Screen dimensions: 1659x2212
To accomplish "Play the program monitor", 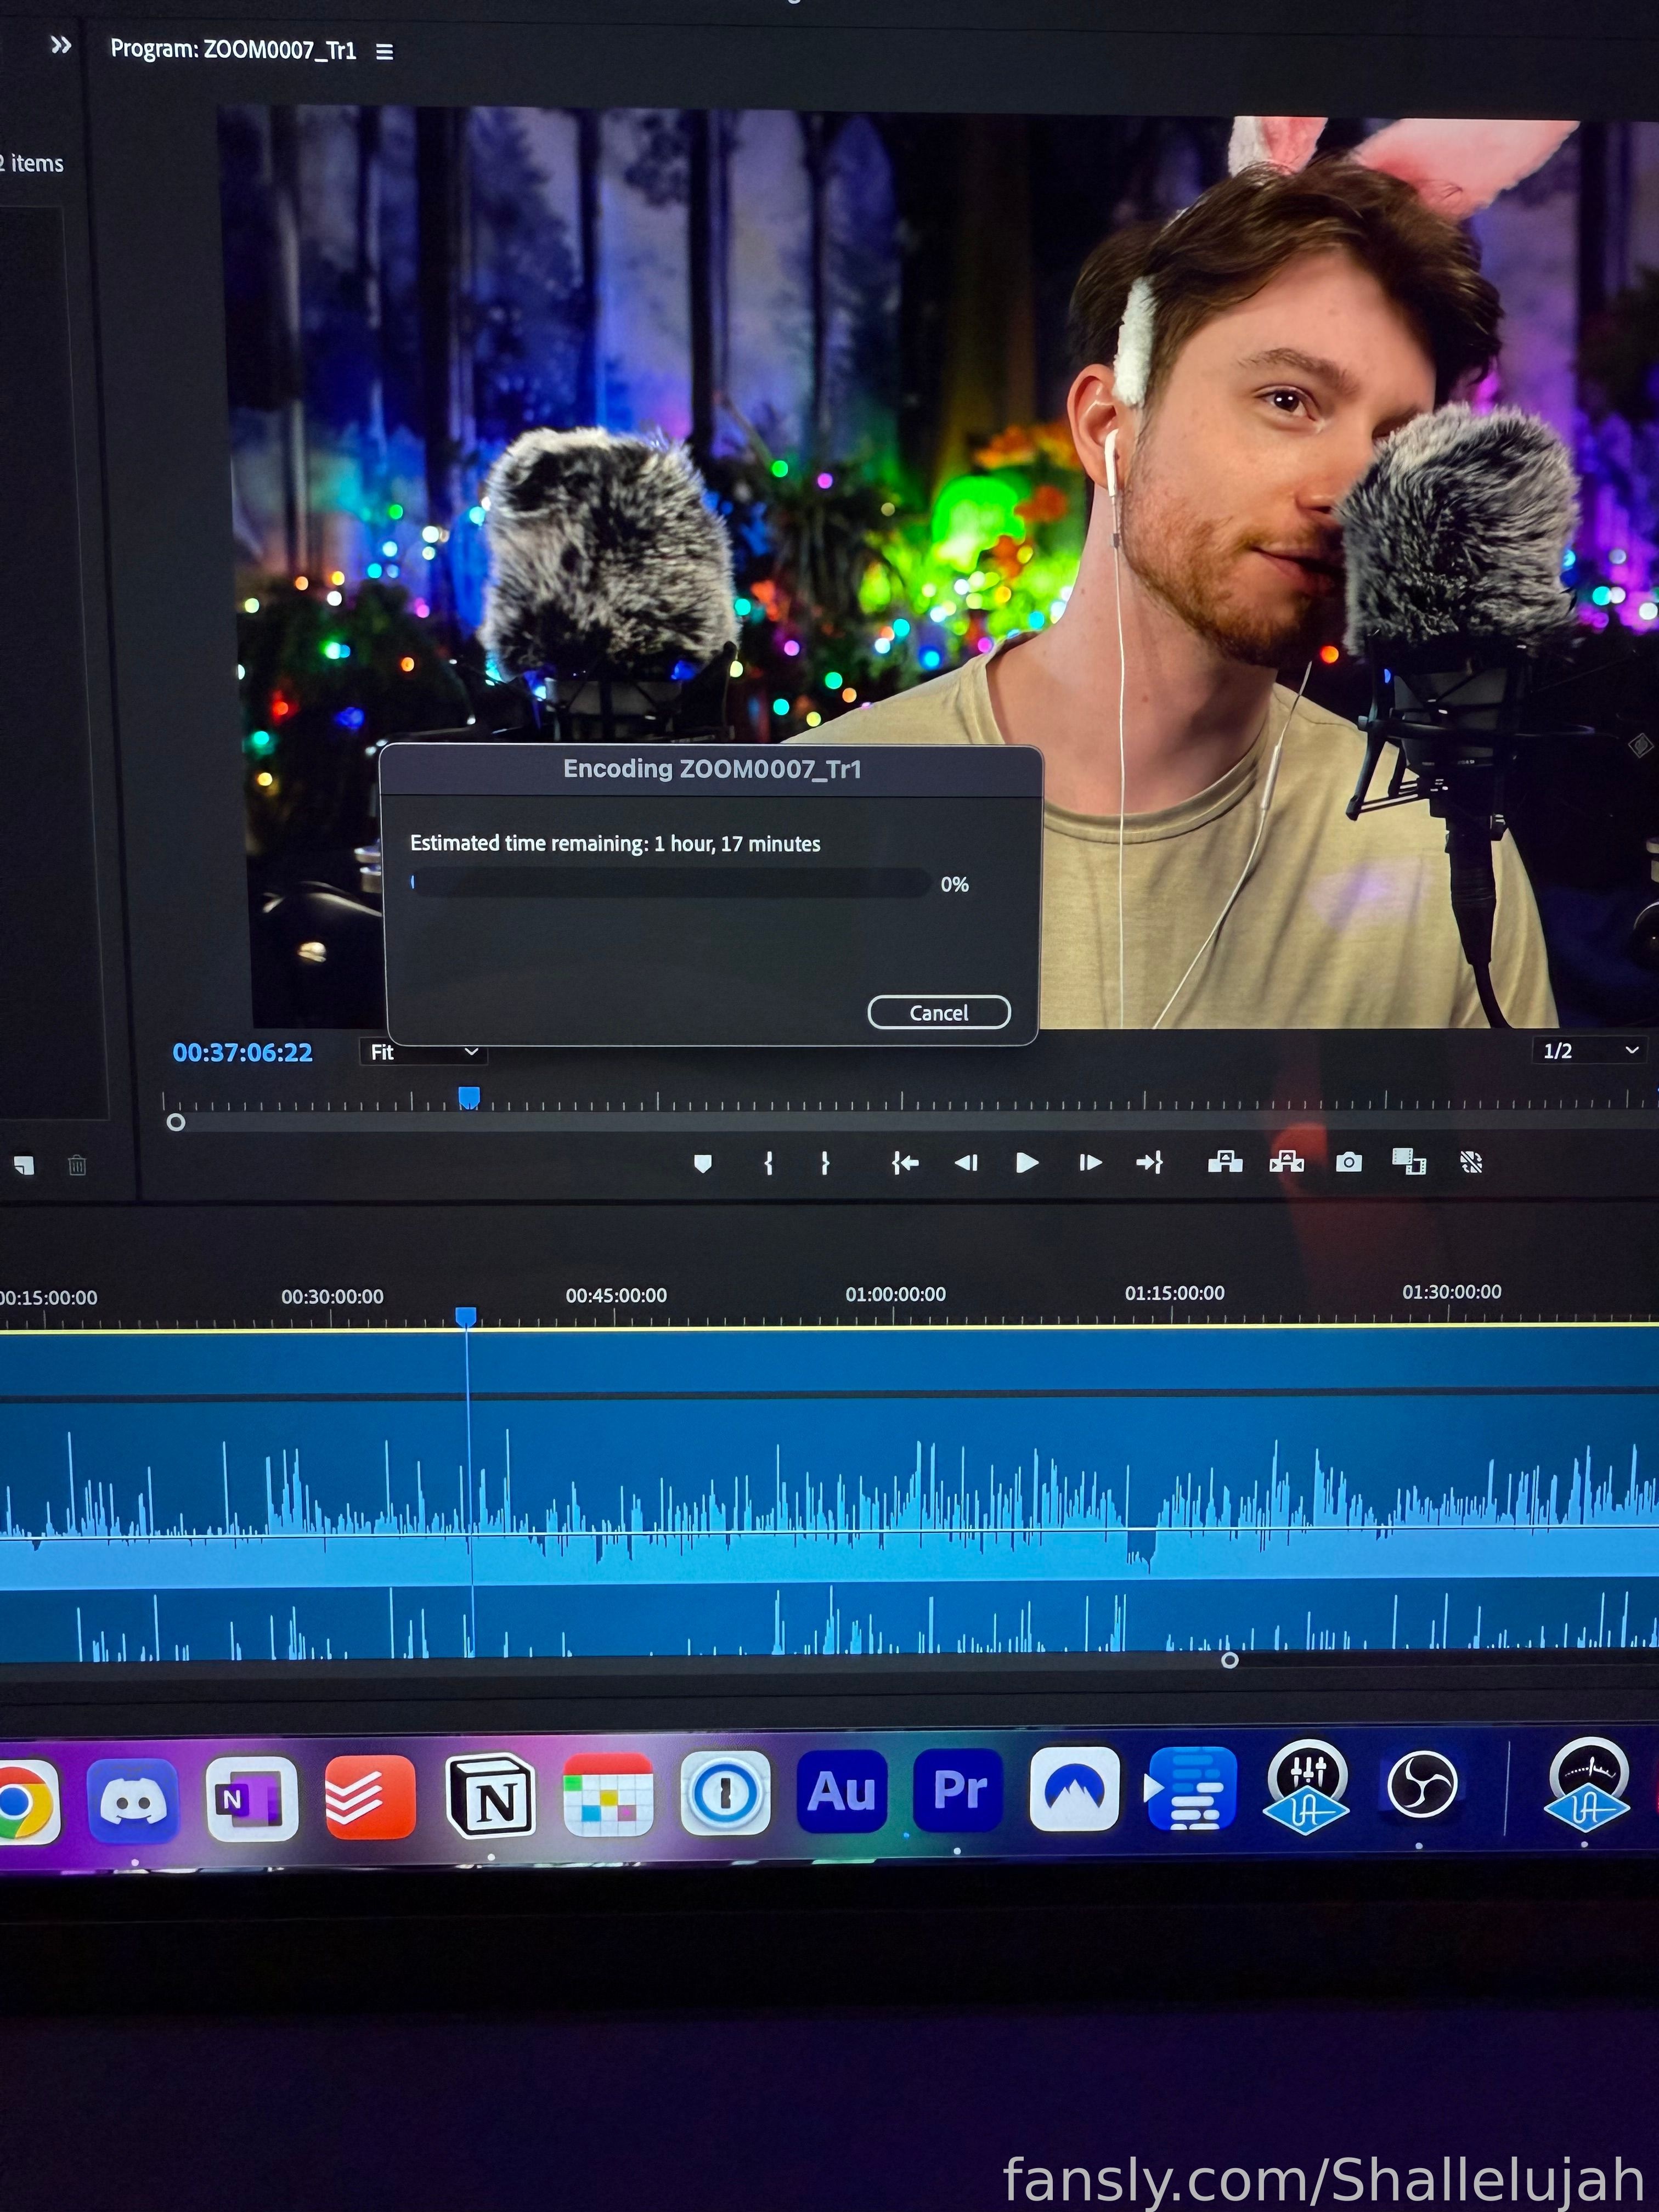I will [1027, 1163].
